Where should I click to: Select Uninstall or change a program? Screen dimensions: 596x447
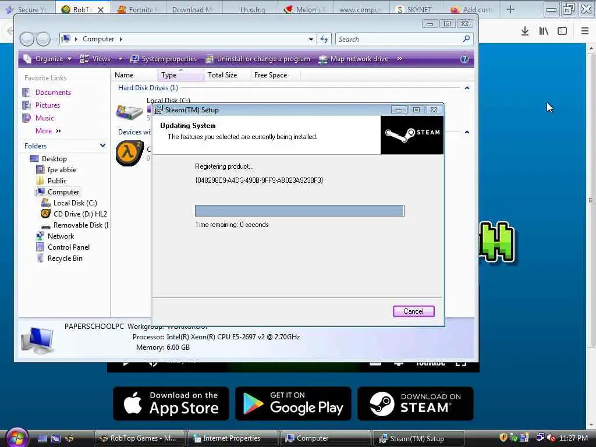tap(258, 59)
